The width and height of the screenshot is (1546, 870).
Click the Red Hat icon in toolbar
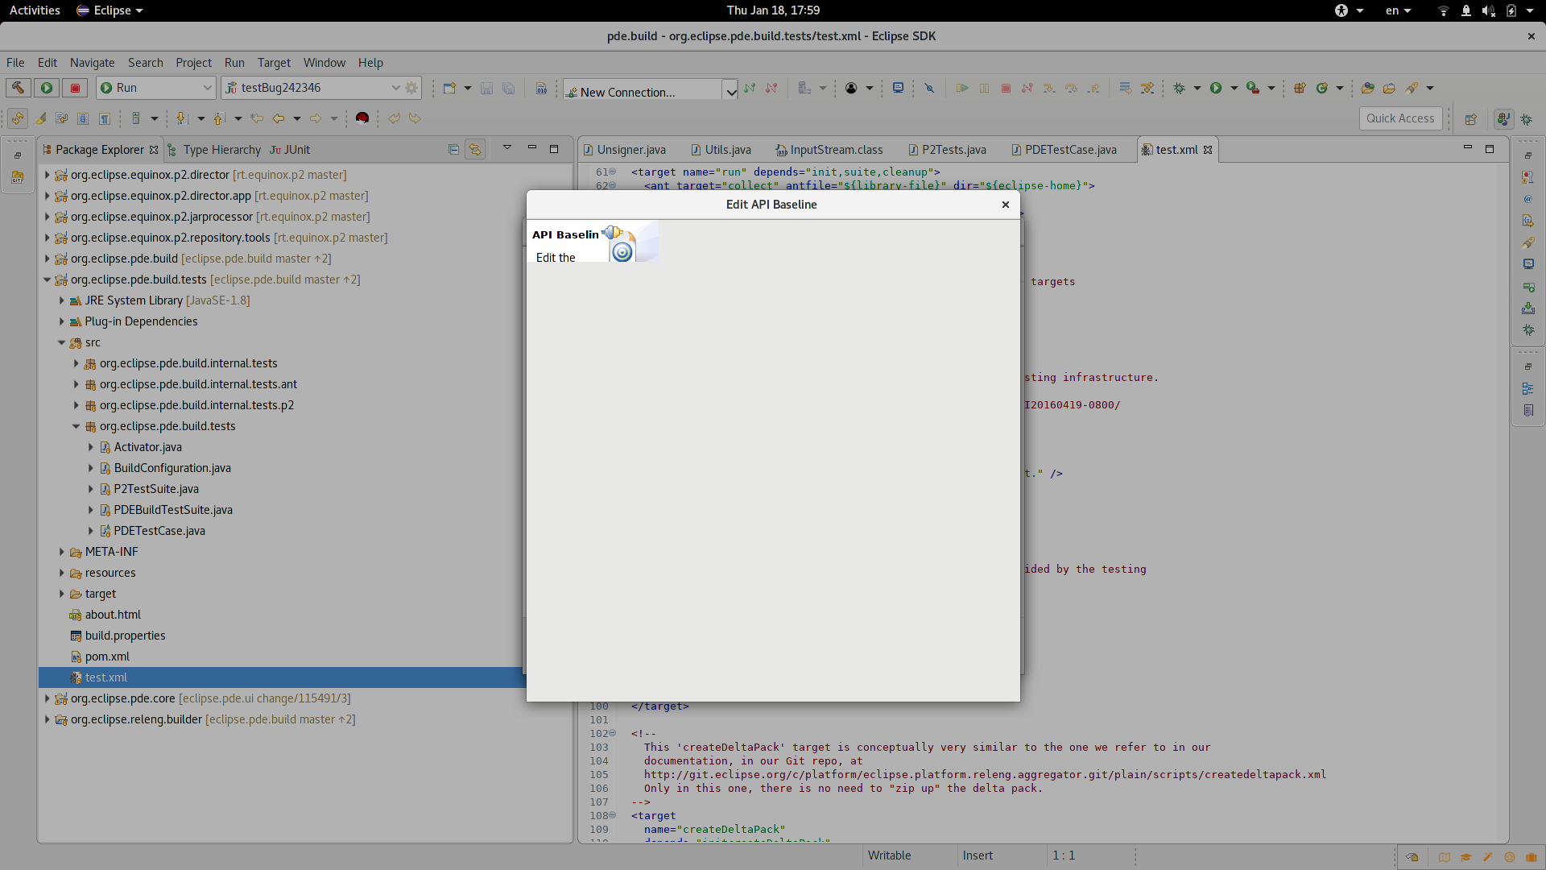pyautogui.click(x=362, y=118)
